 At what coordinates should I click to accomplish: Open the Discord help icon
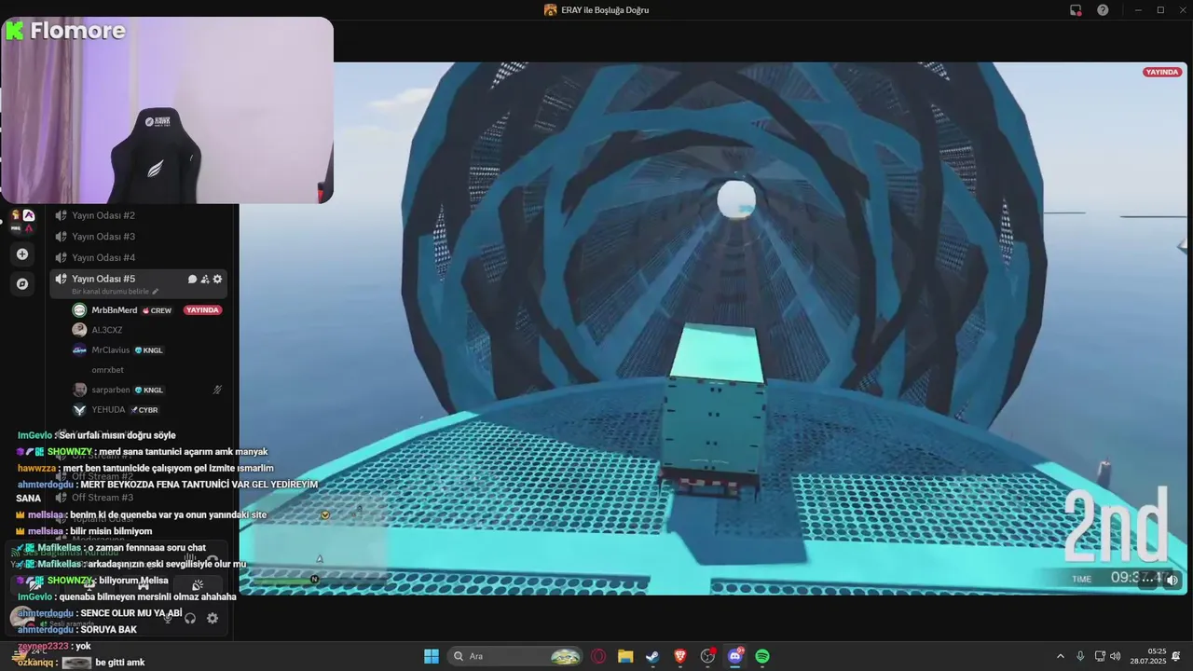coord(1103,10)
